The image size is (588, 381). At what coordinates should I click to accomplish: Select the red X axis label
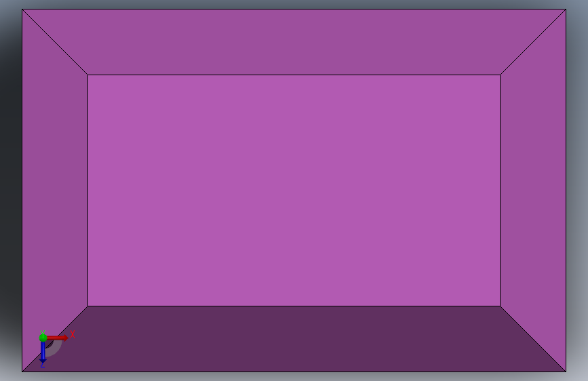pyautogui.click(x=73, y=334)
